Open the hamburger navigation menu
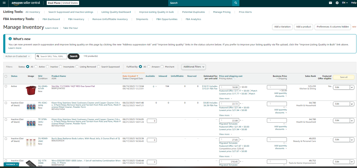The image size is (357, 168). [4, 3]
